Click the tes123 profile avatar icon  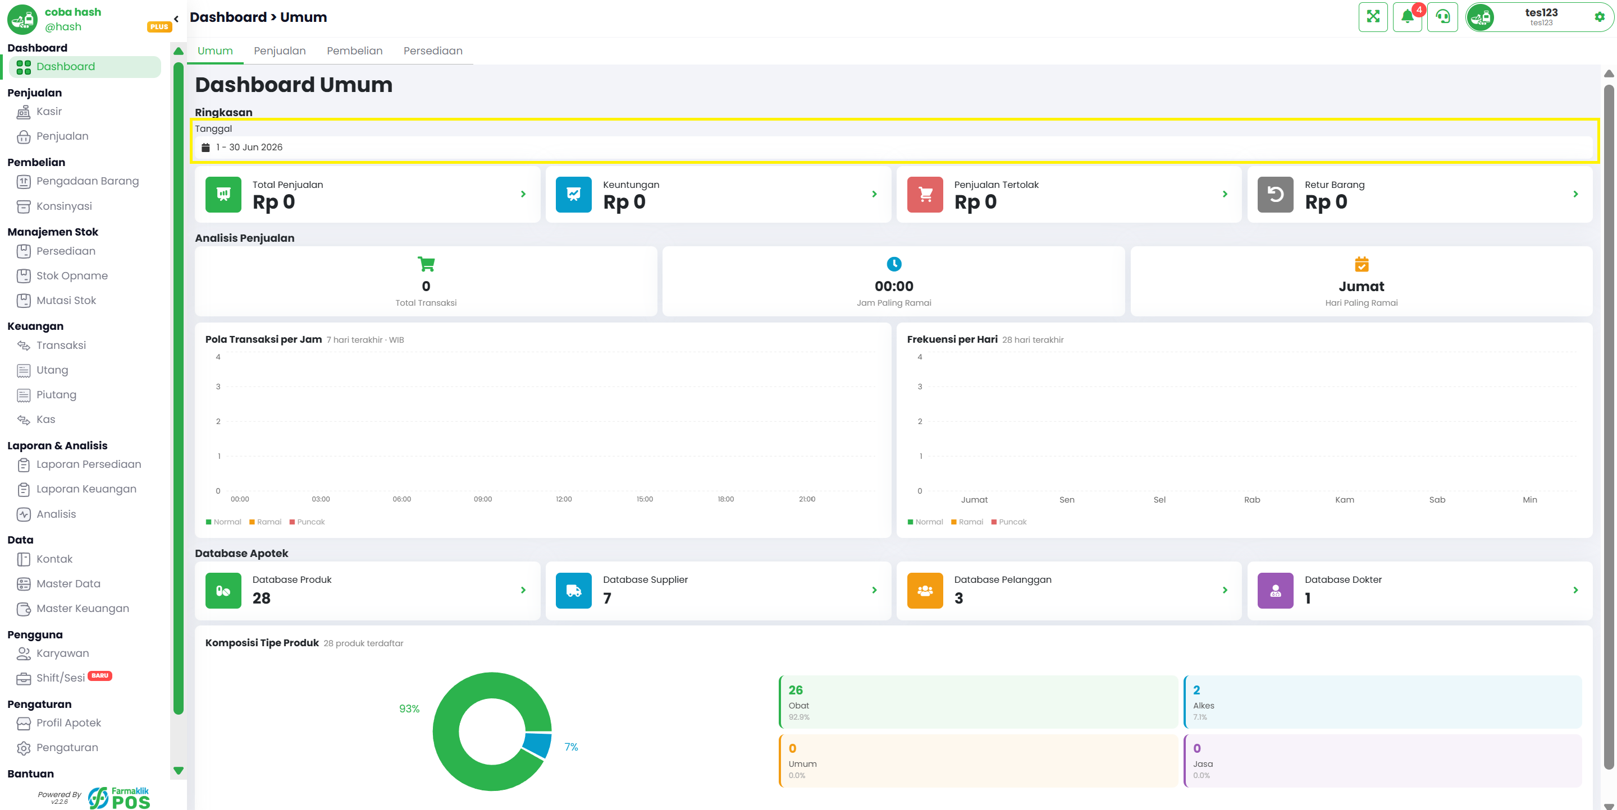pos(1481,17)
